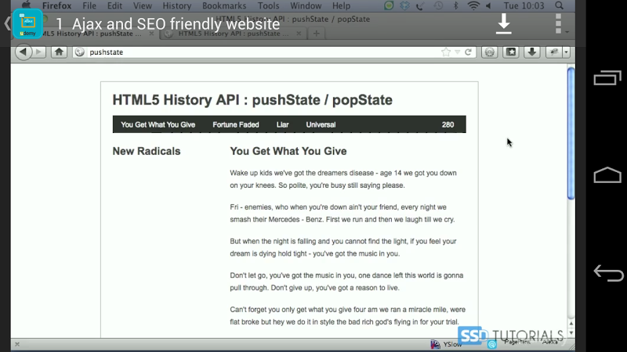Click the Spotlight search magnifier

tap(559, 5)
